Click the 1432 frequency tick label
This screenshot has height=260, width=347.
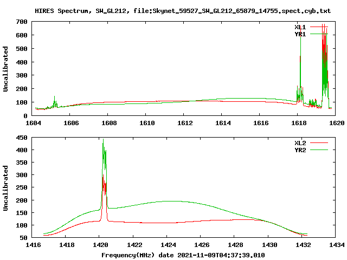click(x=303, y=245)
